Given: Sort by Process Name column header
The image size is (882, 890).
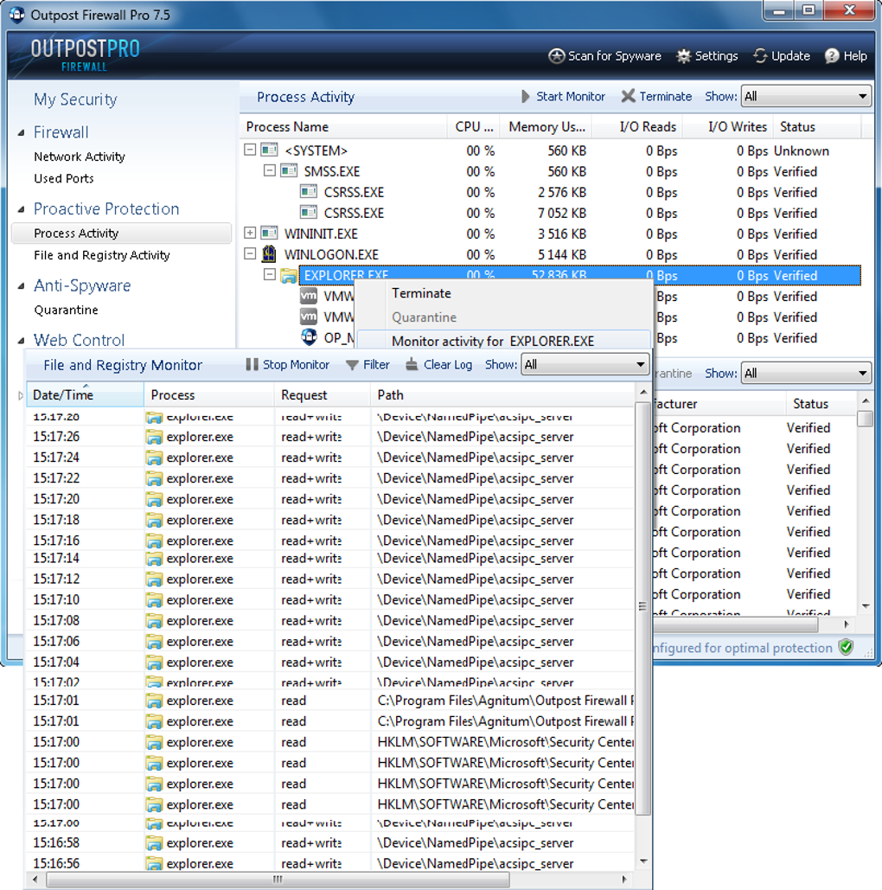Looking at the screenshot, I should point(343,127).
